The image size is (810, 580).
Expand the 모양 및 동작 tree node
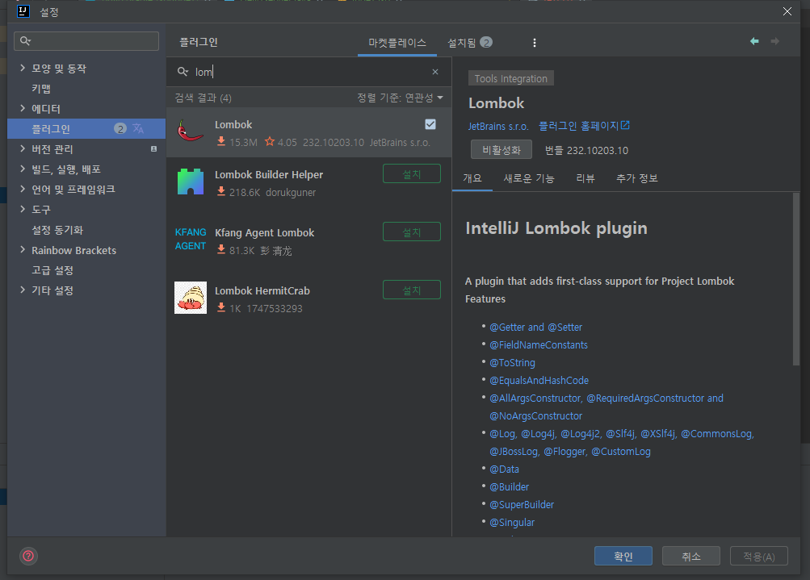[x=23, y=68]
